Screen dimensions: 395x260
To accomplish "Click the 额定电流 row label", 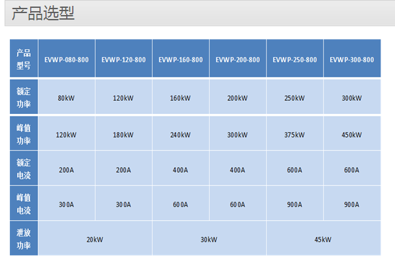I will [x=24, y=168].
